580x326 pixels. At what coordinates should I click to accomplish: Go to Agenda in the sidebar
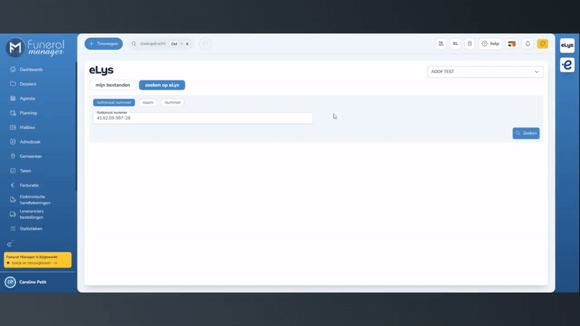tap(27, 99)
